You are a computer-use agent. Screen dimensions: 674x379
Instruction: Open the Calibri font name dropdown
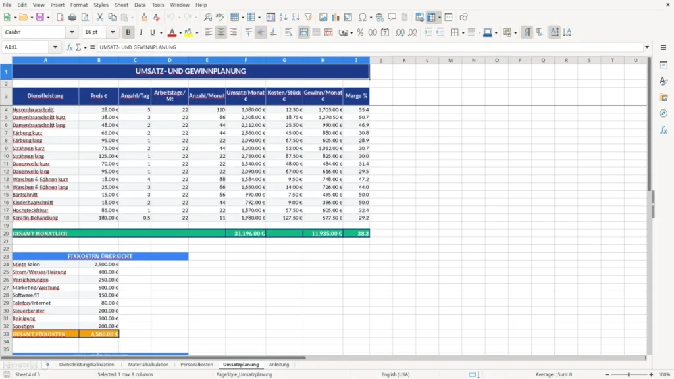(72, 32)
